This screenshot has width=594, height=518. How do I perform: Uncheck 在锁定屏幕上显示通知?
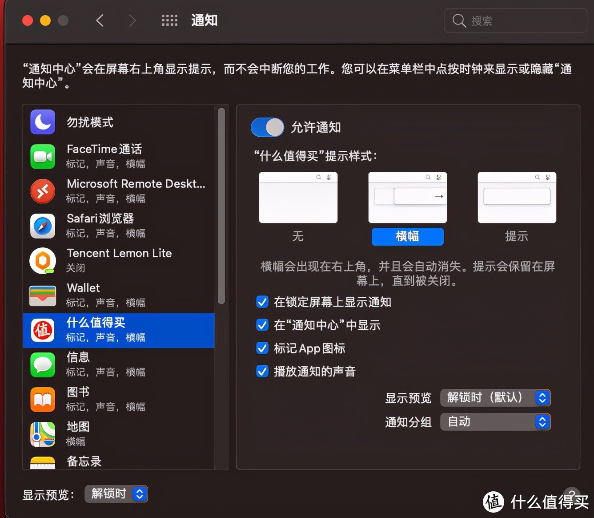pyautogui.click(x=262, y=302)
